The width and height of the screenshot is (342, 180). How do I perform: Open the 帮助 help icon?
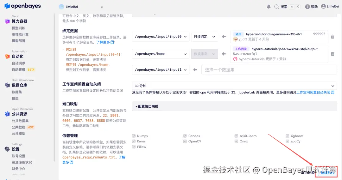(x=307, y=7)
